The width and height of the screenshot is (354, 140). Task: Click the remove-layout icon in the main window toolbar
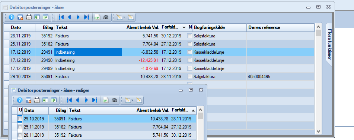tap(20, 17)
